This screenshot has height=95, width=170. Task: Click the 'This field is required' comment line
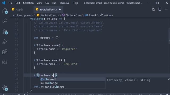(68, 30)
